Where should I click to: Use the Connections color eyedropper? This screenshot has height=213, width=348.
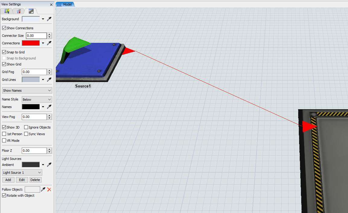pyautogui.click(x=49, y=43)
